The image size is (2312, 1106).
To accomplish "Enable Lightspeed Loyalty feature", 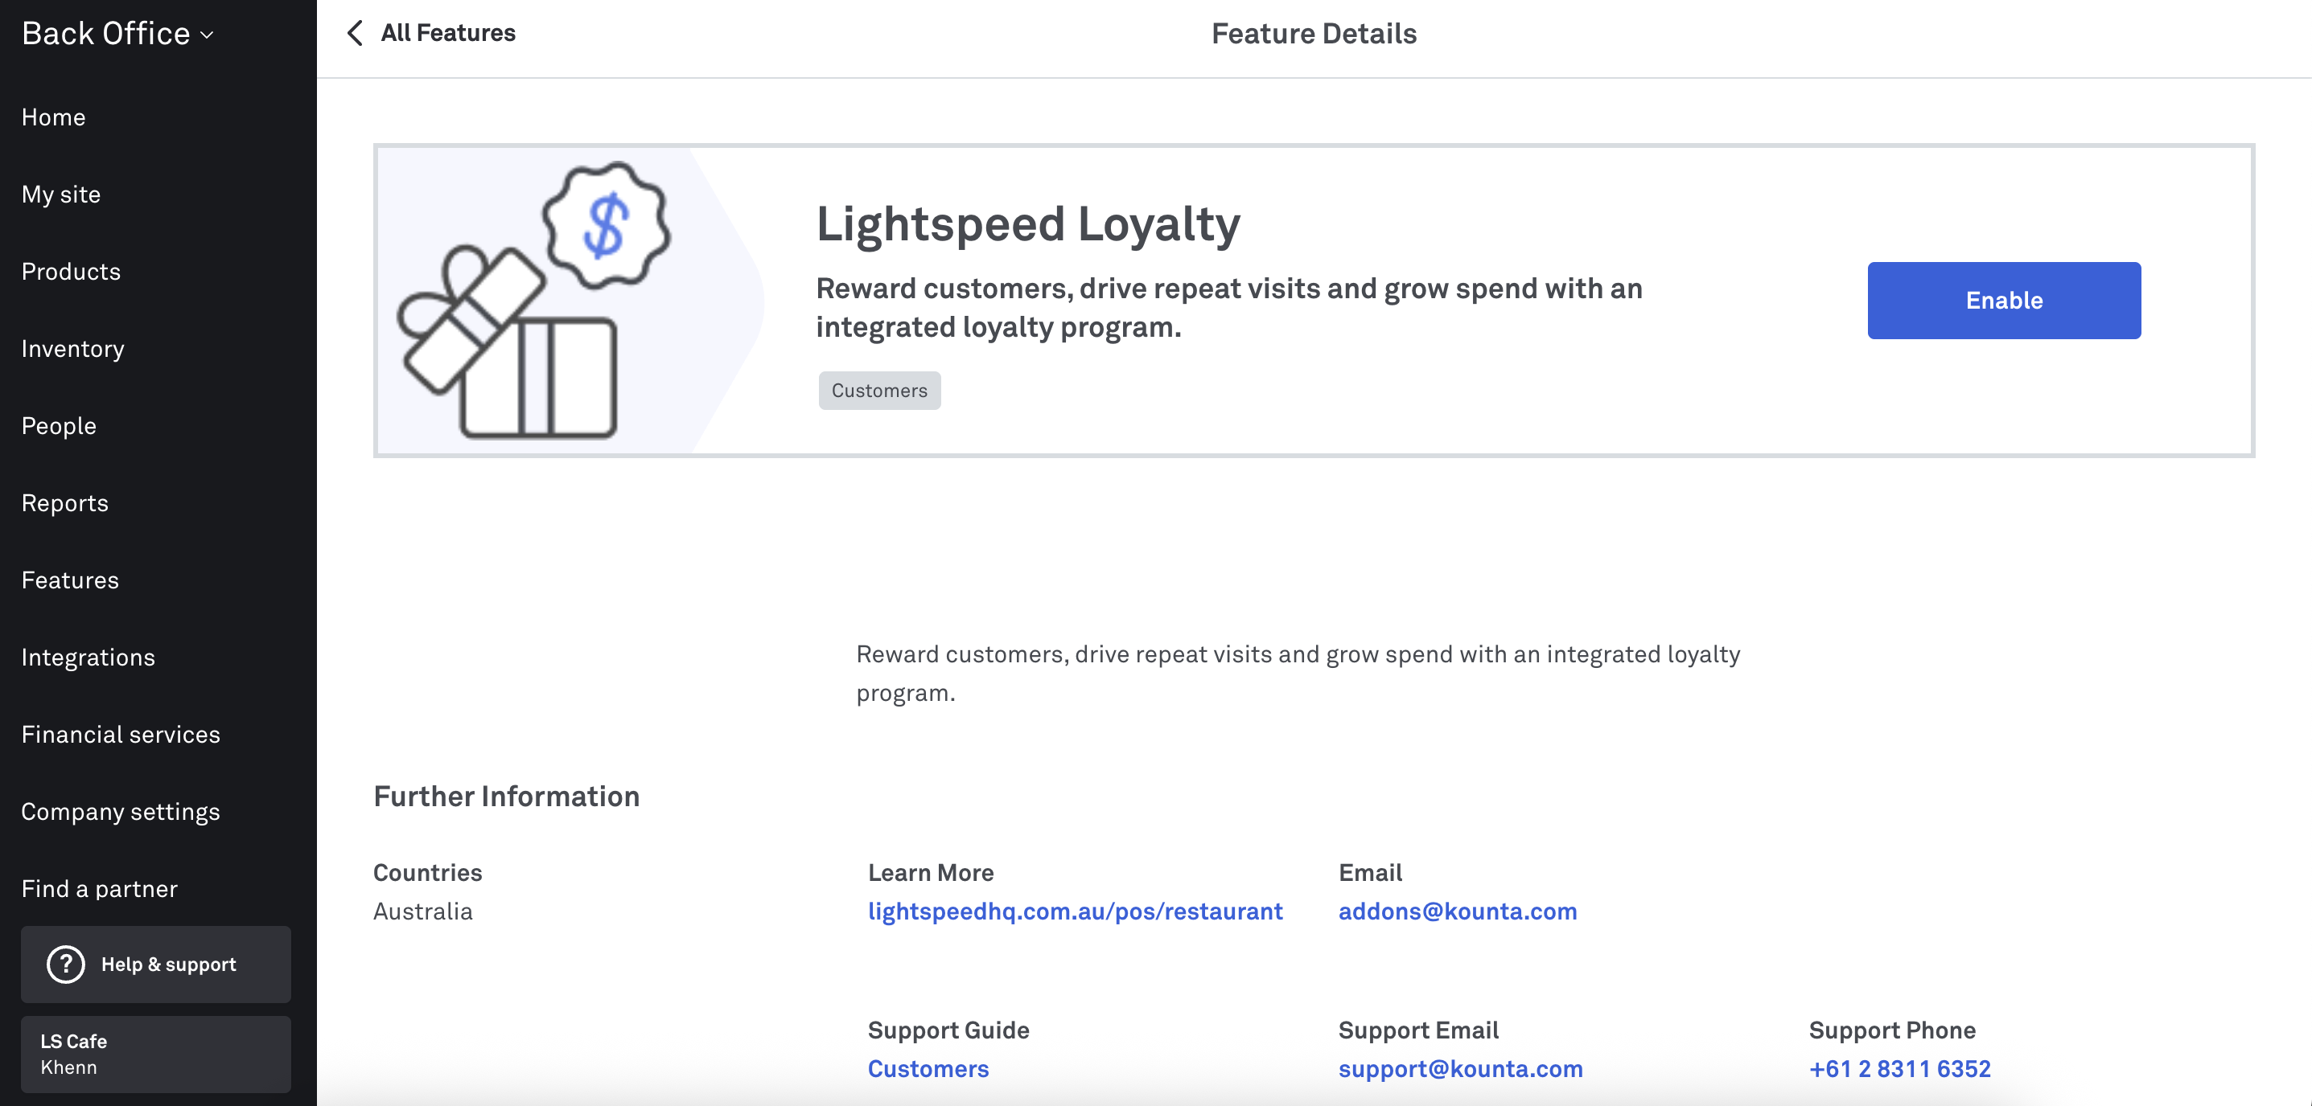I will pyautogui.click(x=2003, y=301).
